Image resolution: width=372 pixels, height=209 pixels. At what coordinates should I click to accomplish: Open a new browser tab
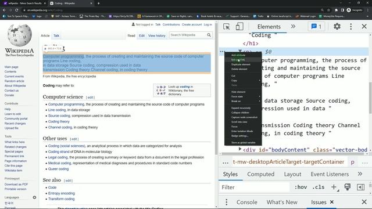pos(98,3)
